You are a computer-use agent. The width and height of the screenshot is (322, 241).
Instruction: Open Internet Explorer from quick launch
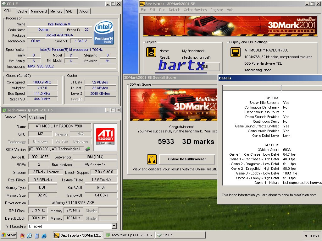44,236
